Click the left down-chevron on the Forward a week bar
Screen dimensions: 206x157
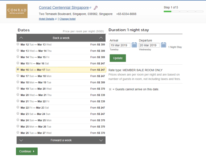point(21,140)
